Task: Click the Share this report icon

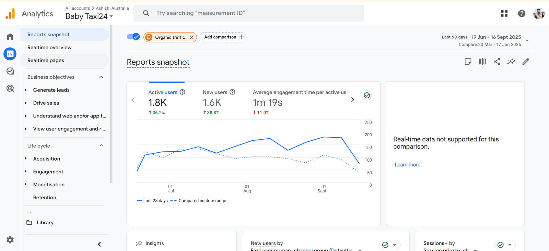Action: tap(497, 62)
